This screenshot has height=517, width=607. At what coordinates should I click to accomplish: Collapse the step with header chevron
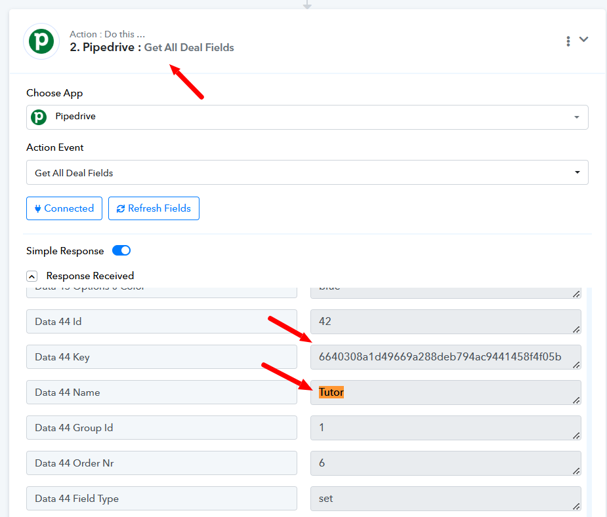pos(583,39)
